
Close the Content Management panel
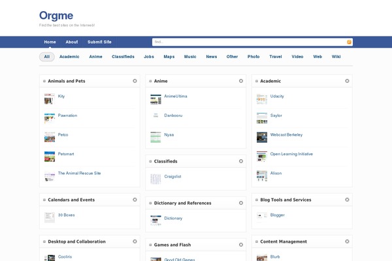tap(347, 241)
